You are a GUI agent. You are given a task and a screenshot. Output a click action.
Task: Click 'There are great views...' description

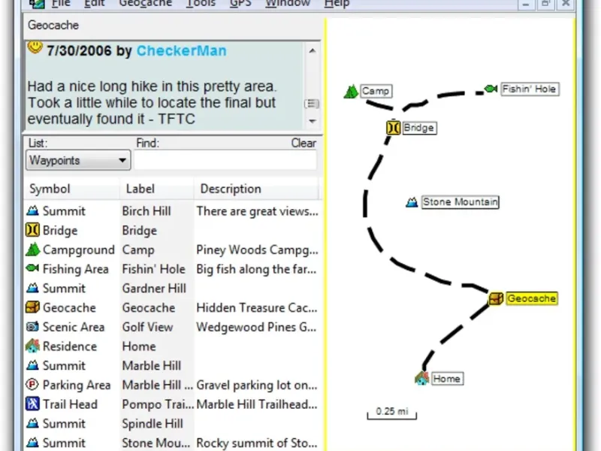coord(257,211)
